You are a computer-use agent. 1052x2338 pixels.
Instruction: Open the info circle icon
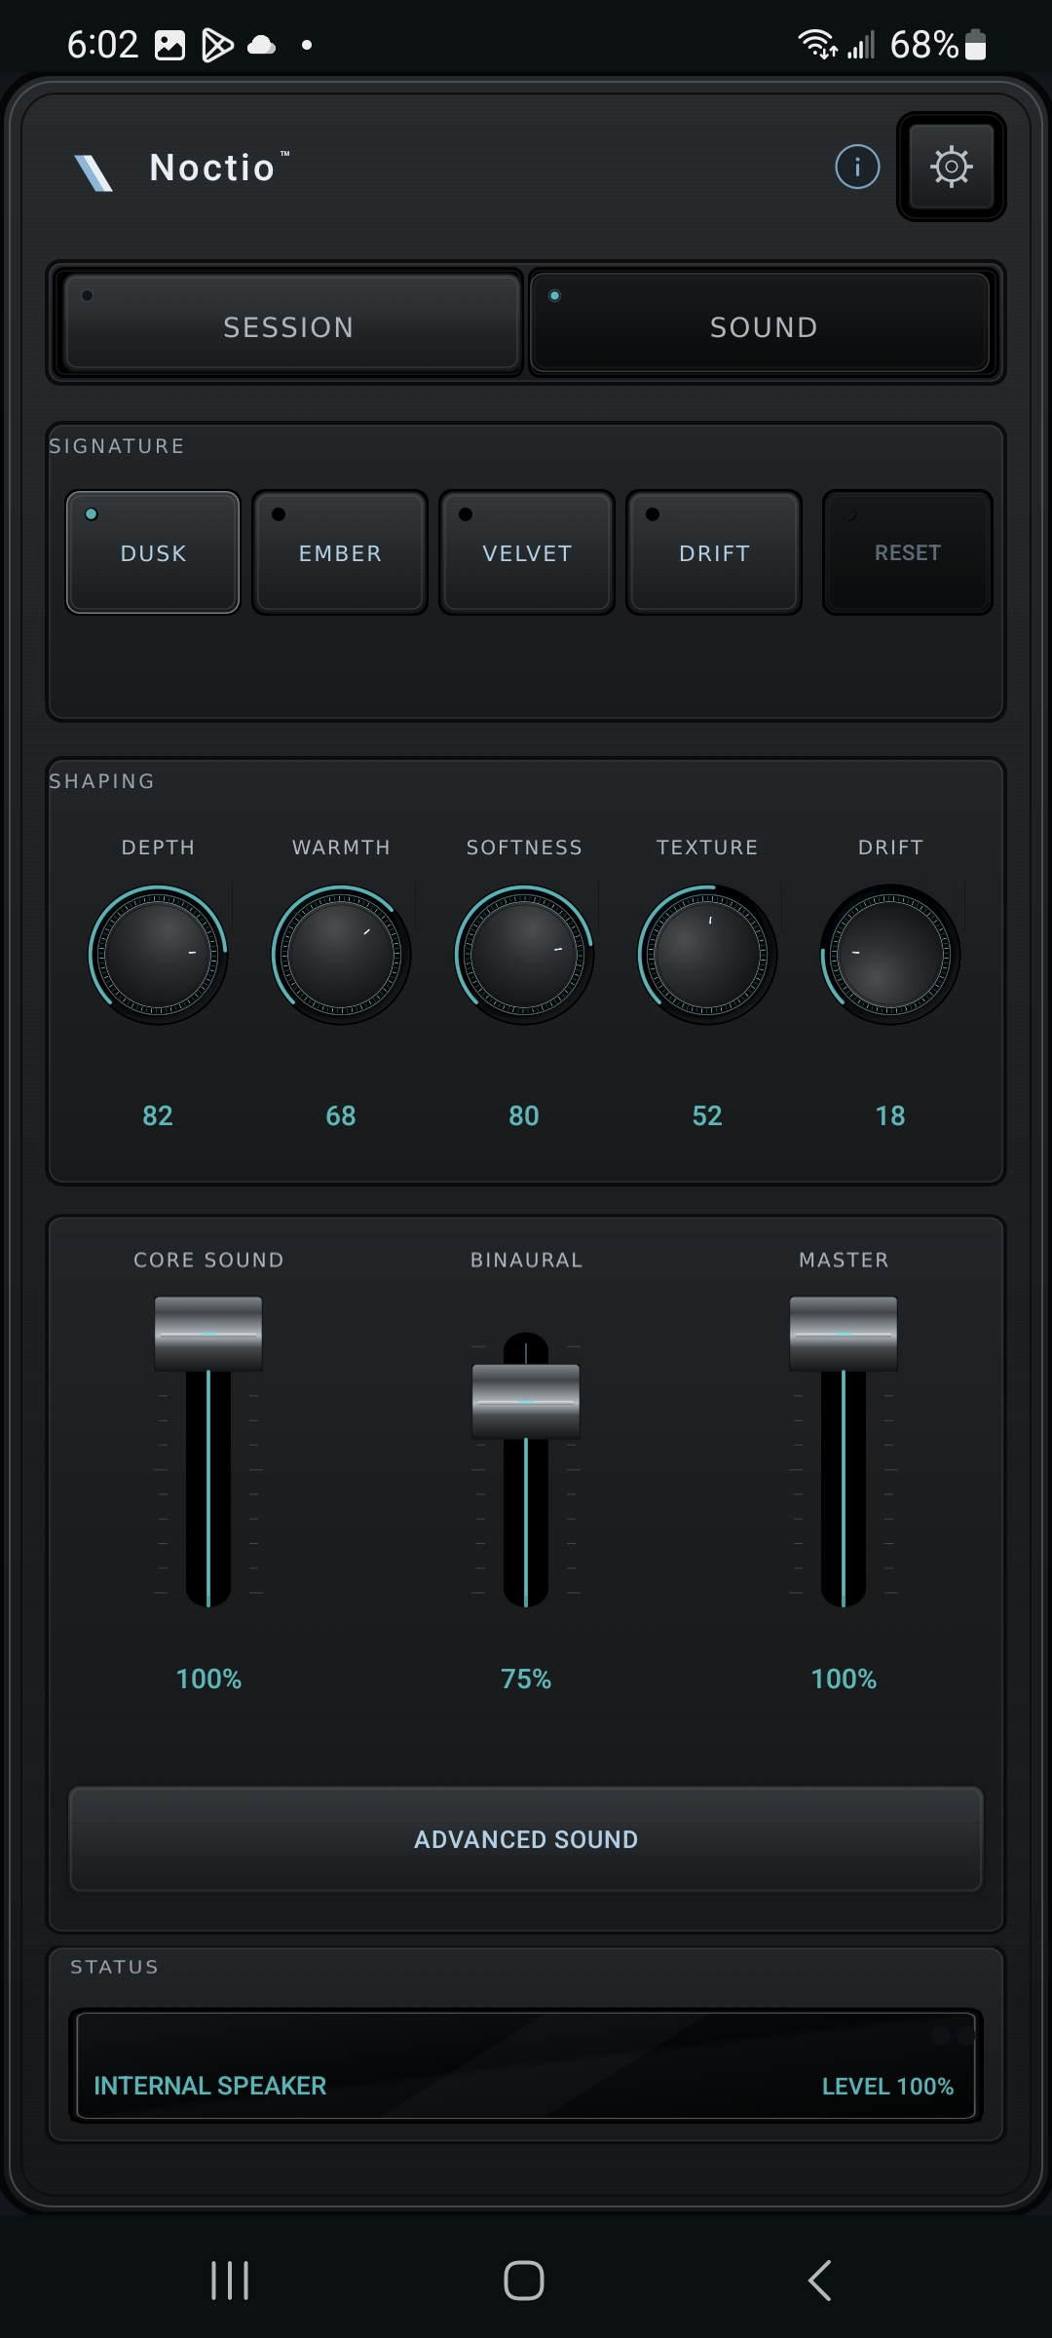(x=857, y=167)
